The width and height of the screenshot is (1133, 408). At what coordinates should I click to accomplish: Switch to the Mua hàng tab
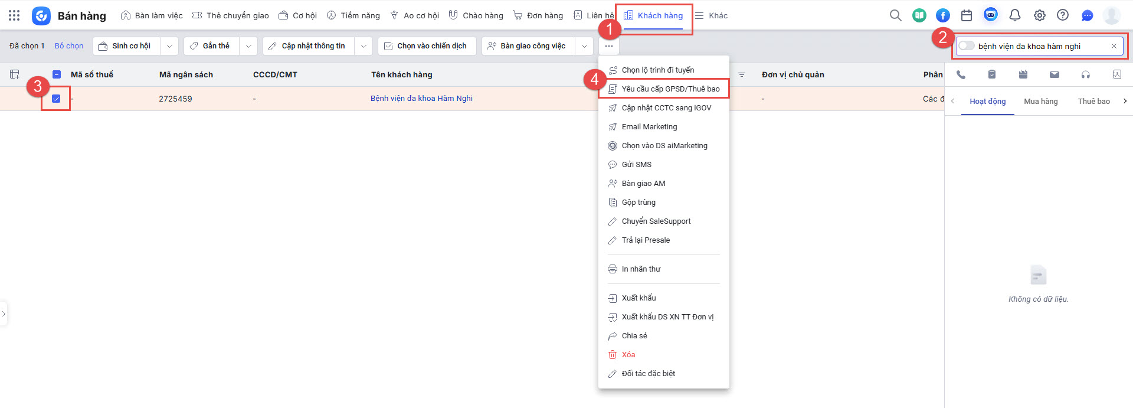pos(1040,102)
